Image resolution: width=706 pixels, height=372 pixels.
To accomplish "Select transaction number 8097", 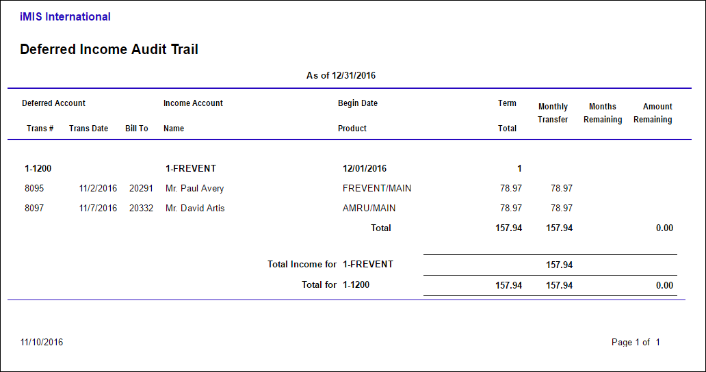I will point(34,209).
